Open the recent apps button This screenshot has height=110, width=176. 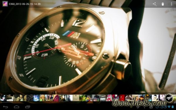pyautogui.click(x=28, y=107)
